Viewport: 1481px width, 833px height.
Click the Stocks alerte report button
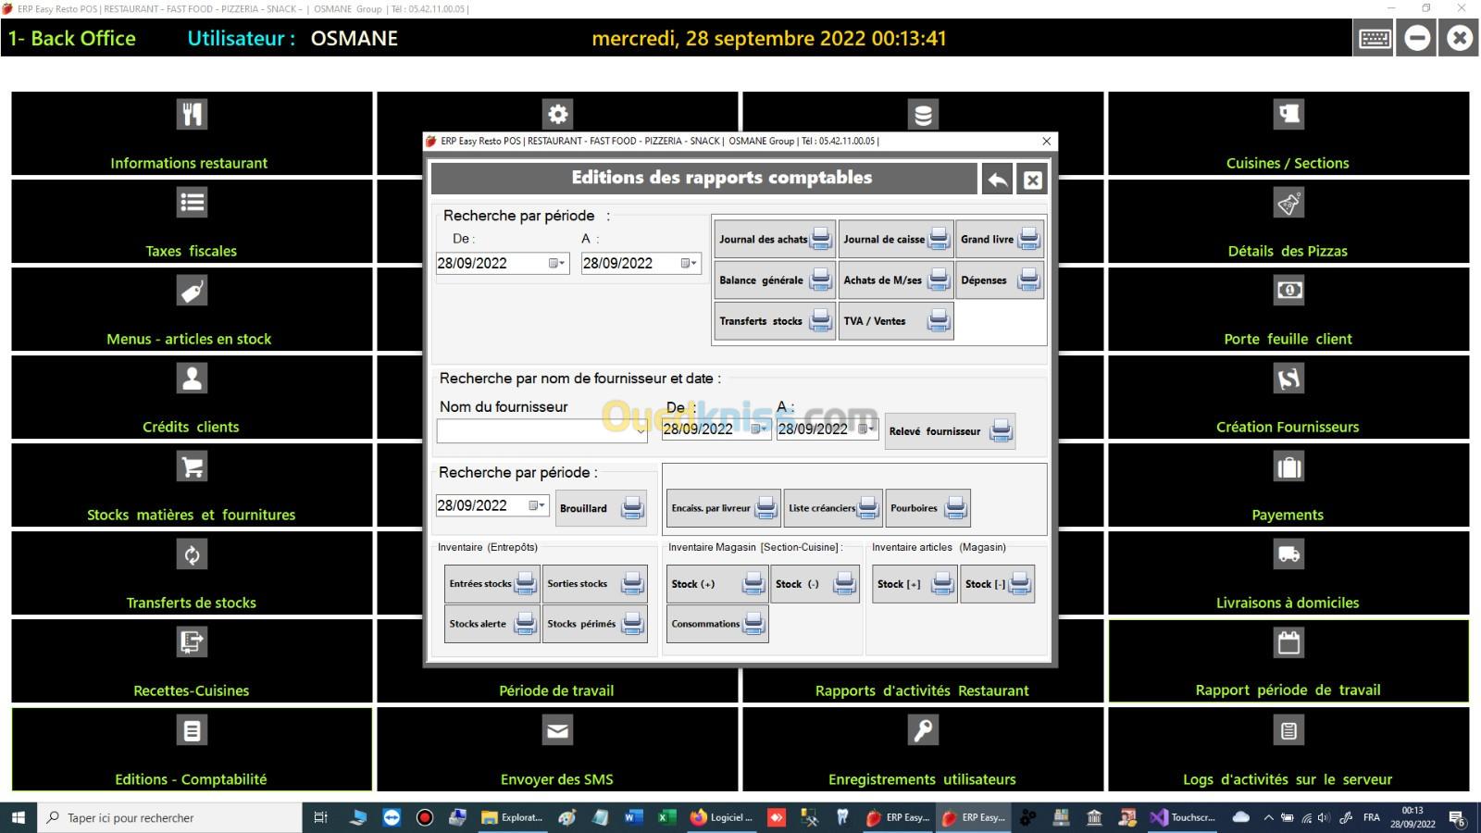click(x=492, y=624)
